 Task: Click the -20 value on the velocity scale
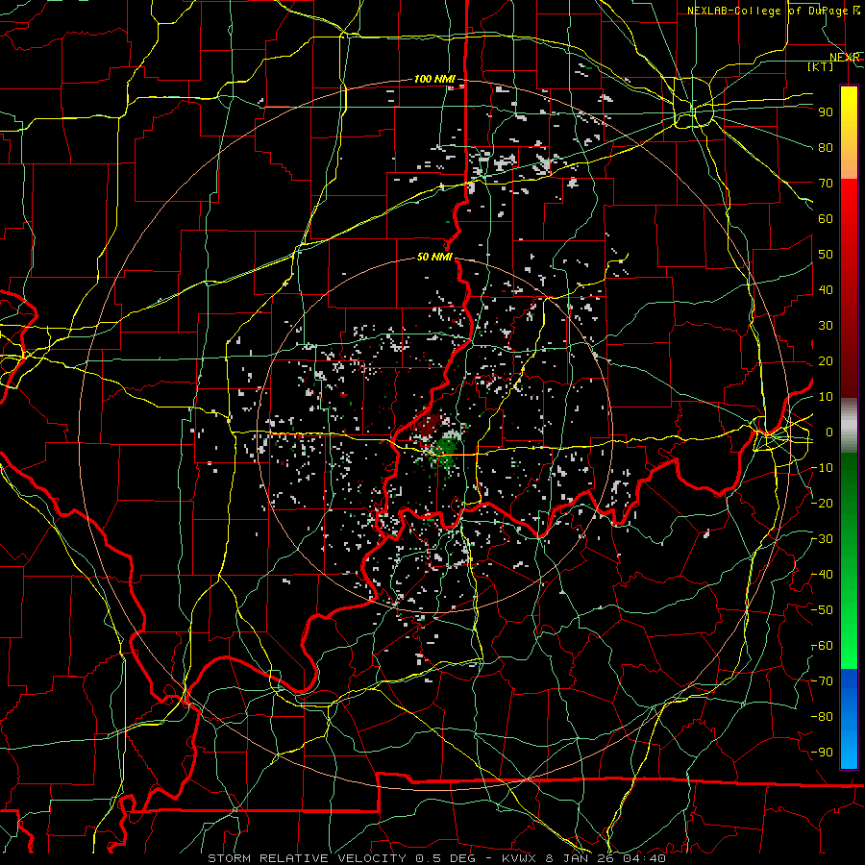click(x=823, y=503)
